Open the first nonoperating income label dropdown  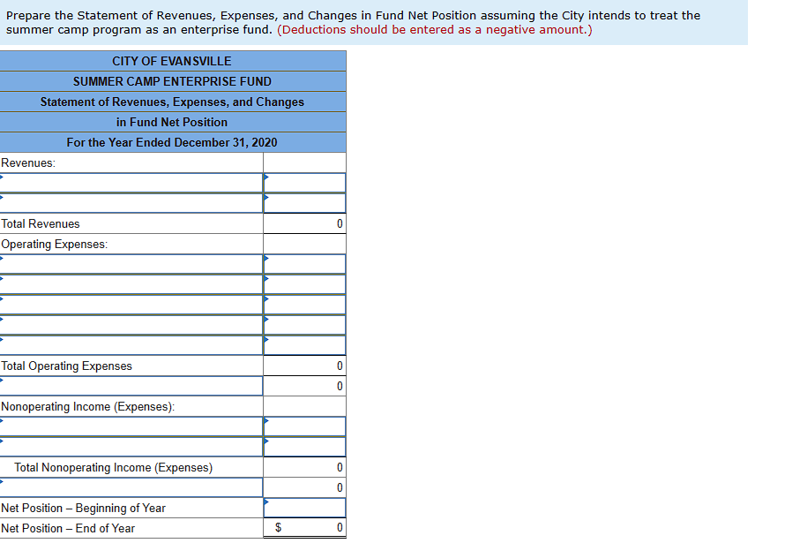pyautogui.click(x=131, y=426)
